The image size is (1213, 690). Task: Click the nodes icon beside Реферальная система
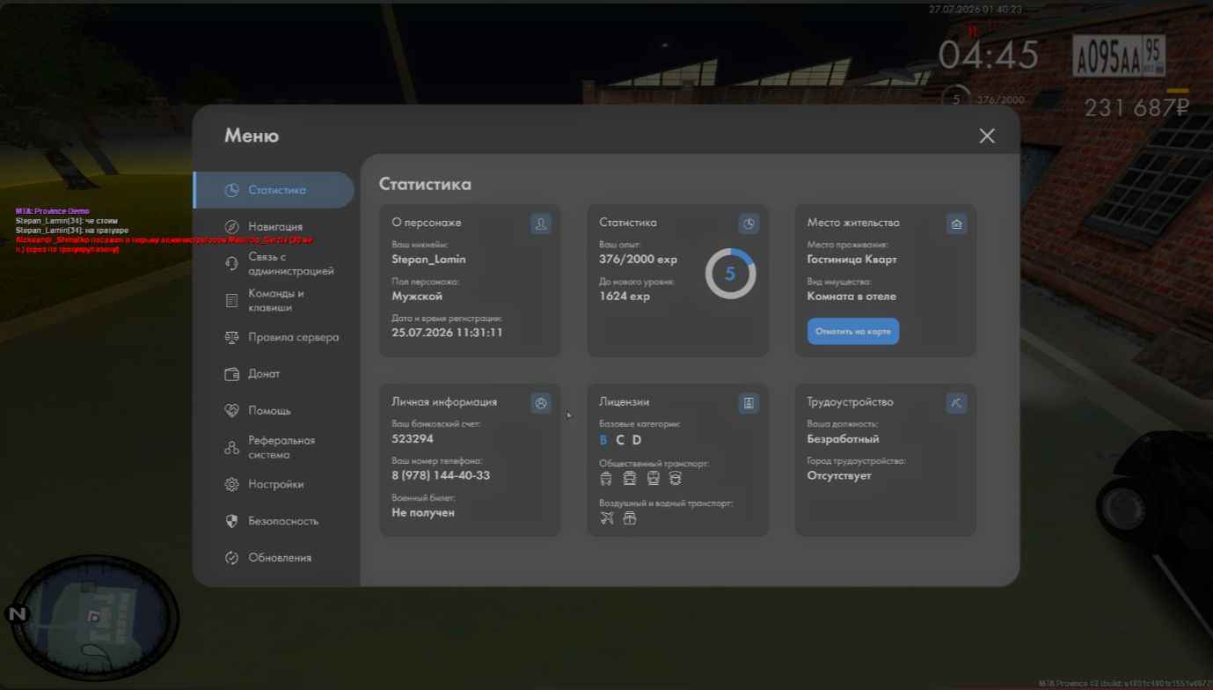pyautogui.click(x=231, y=448)
